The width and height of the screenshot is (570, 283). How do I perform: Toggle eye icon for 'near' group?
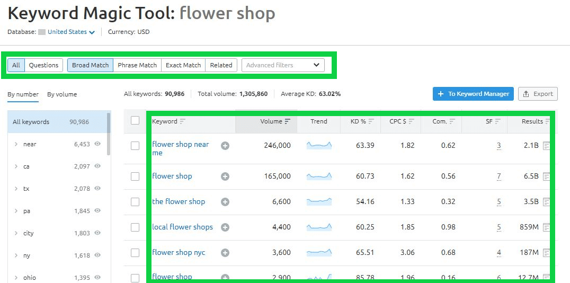tap(97, 144)
